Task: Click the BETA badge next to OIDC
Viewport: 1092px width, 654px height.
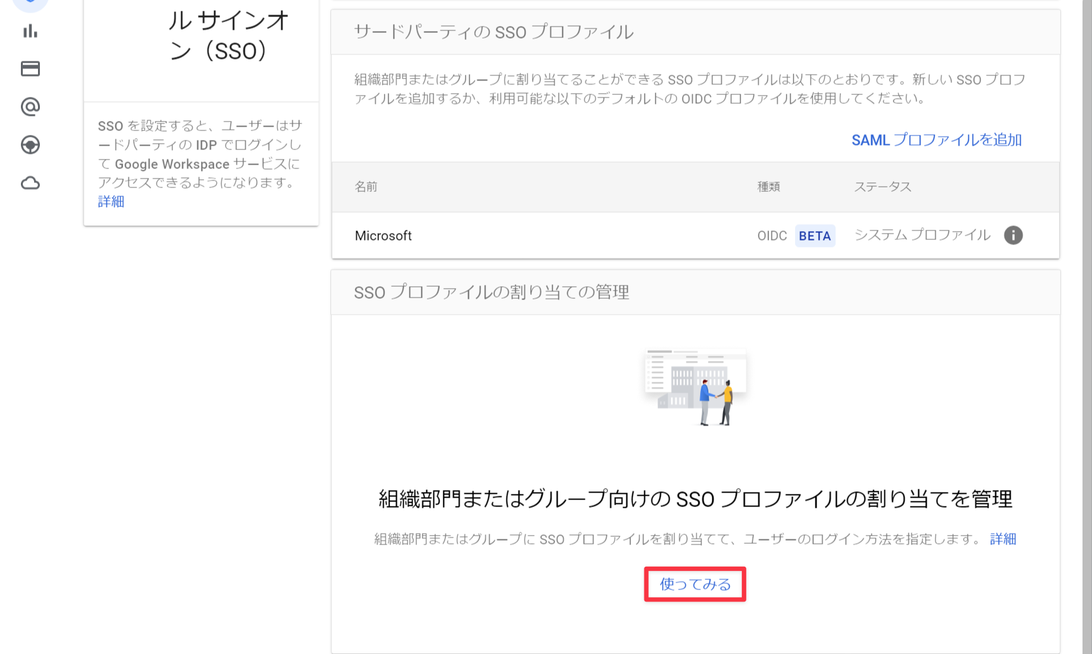Action: click(815, 236)
